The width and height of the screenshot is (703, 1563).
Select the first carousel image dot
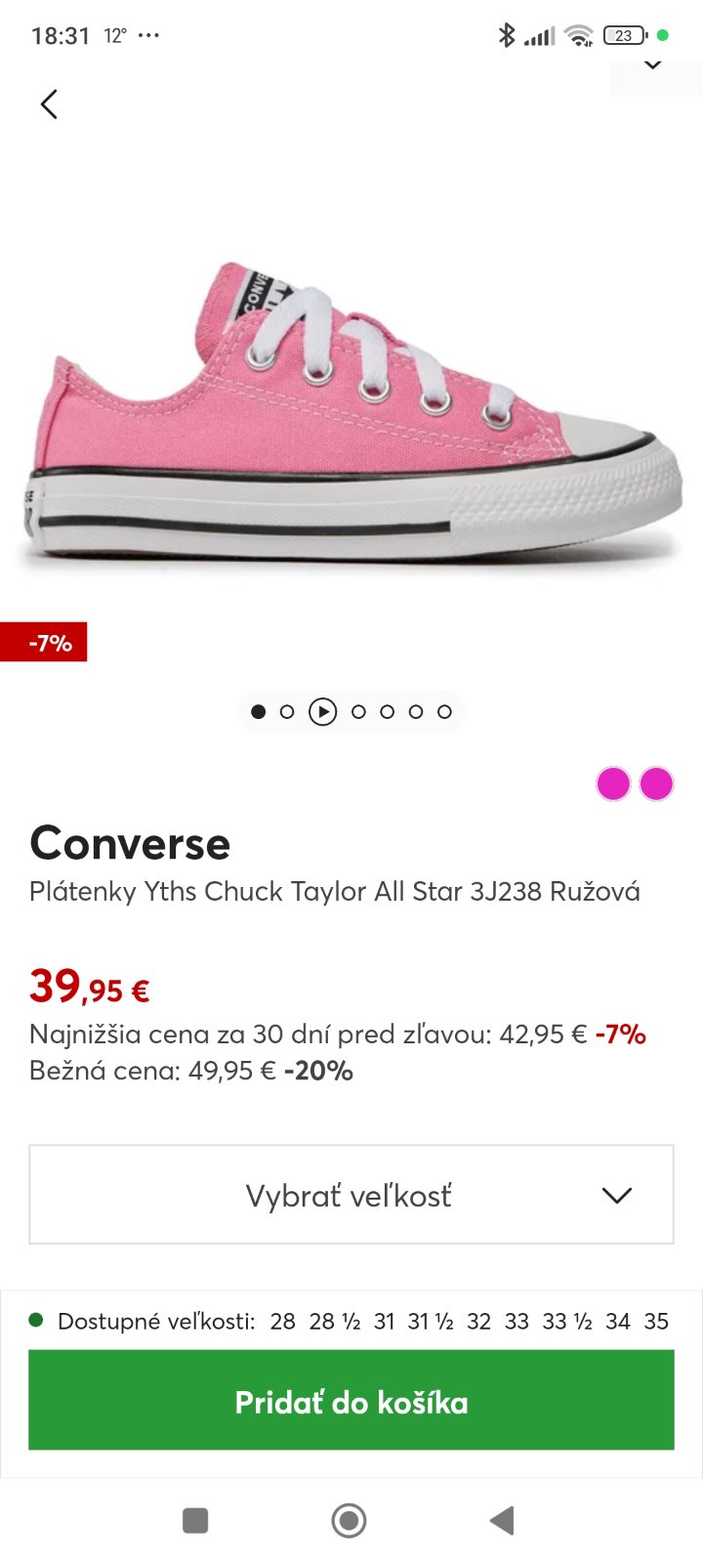pos(259,712)
